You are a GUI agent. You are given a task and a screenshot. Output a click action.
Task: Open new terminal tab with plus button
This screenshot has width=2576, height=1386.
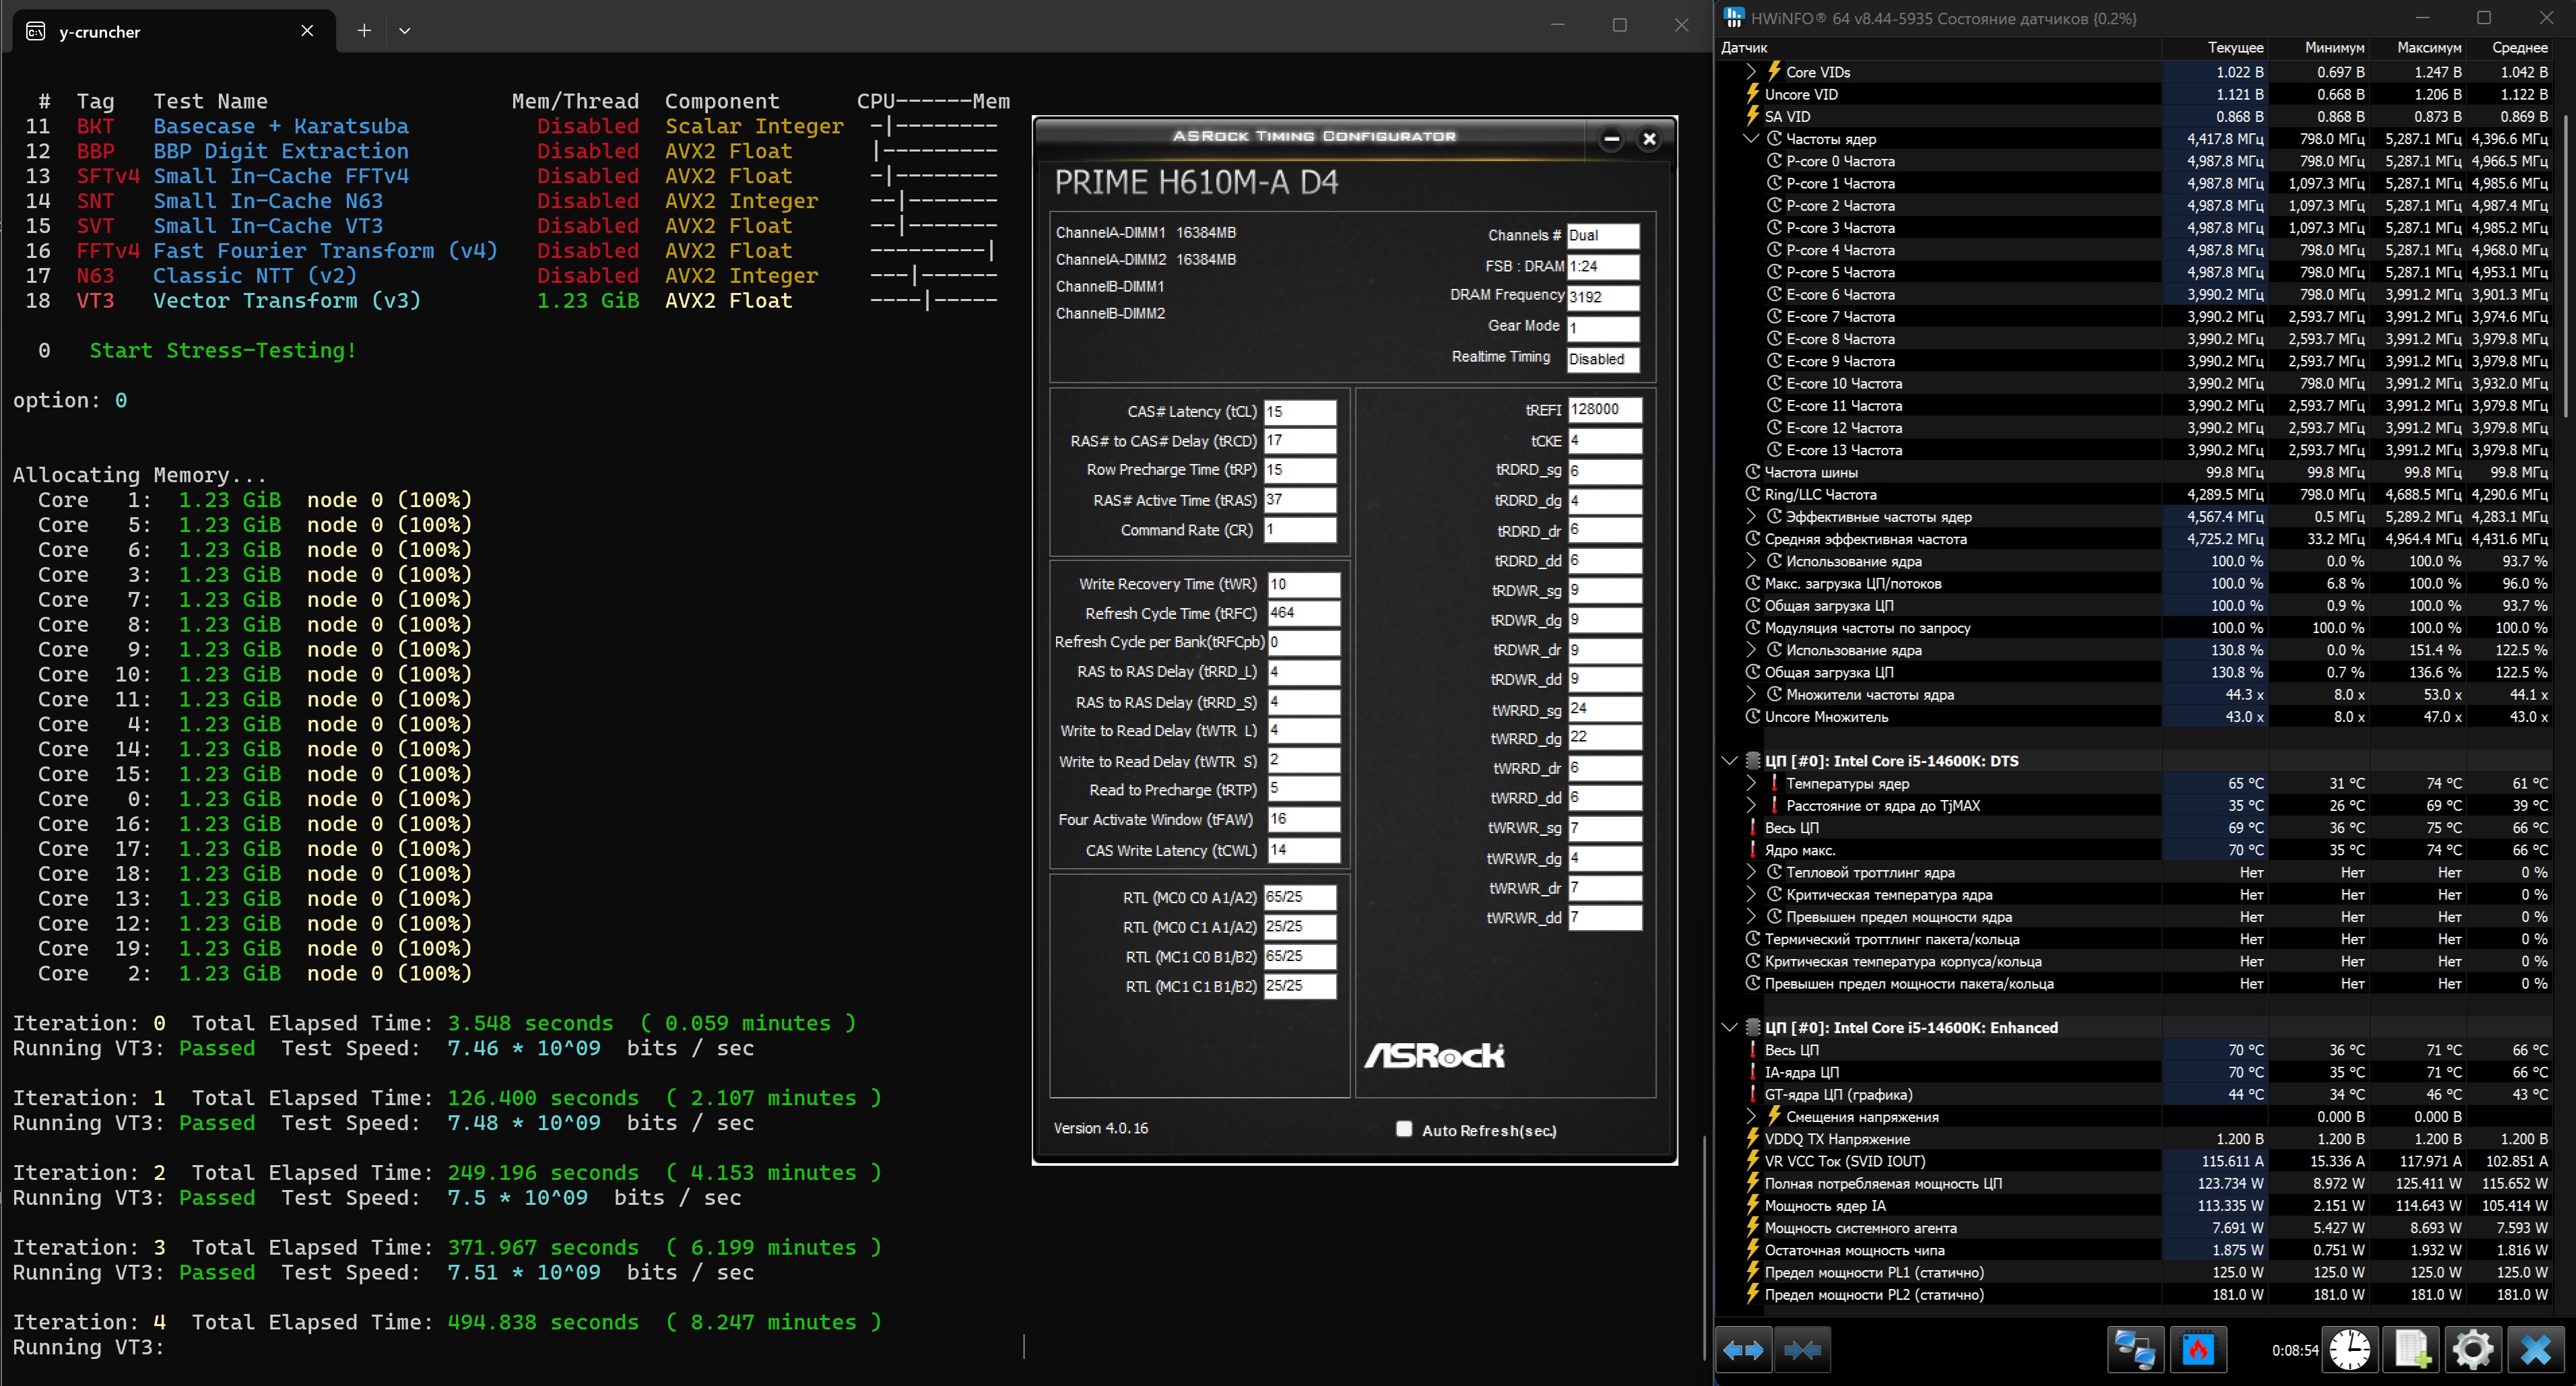365,31
